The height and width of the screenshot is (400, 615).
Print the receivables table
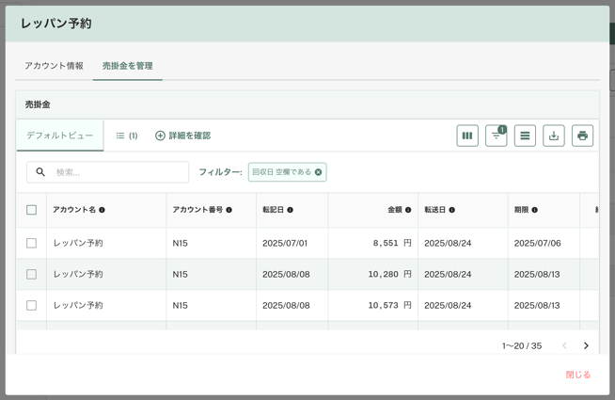click(x=582, y=136)
